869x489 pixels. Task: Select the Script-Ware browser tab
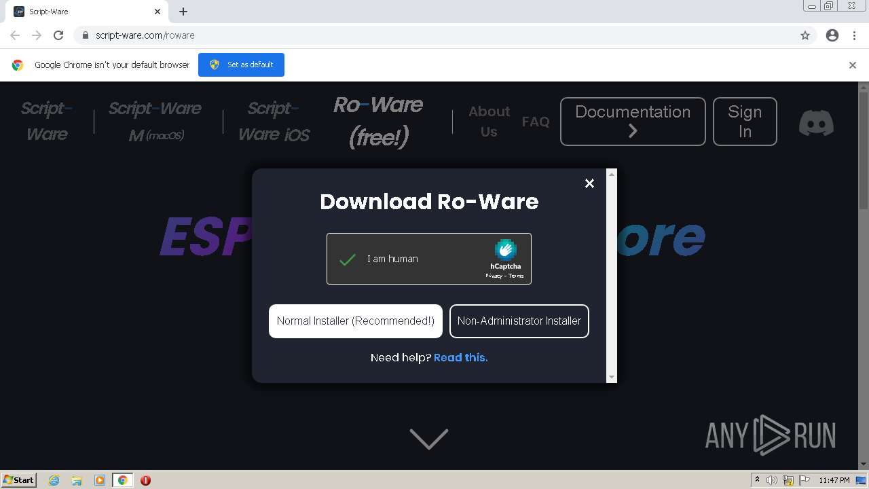pos(86,12)
